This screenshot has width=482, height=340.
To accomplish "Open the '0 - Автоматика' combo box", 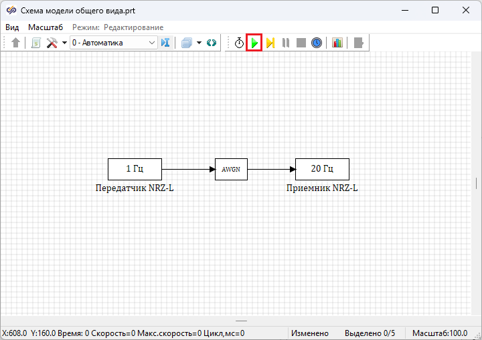I will (113, 43).
